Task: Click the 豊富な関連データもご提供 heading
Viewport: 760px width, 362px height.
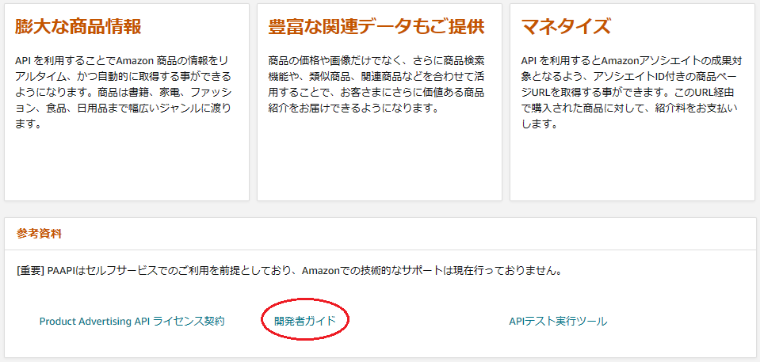Action: 376,27
